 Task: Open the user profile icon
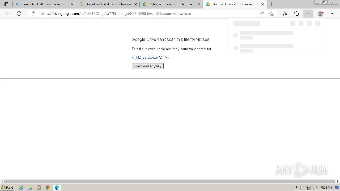click(321, 14)
